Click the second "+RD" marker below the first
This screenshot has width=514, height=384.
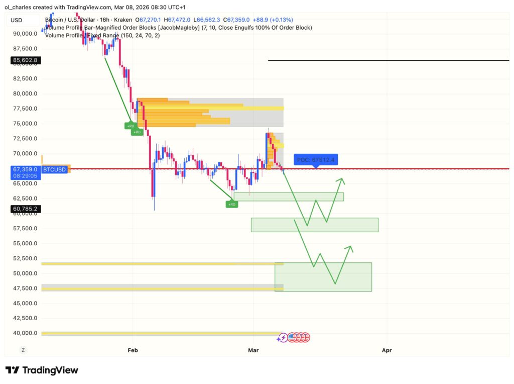tap(137, 132)
